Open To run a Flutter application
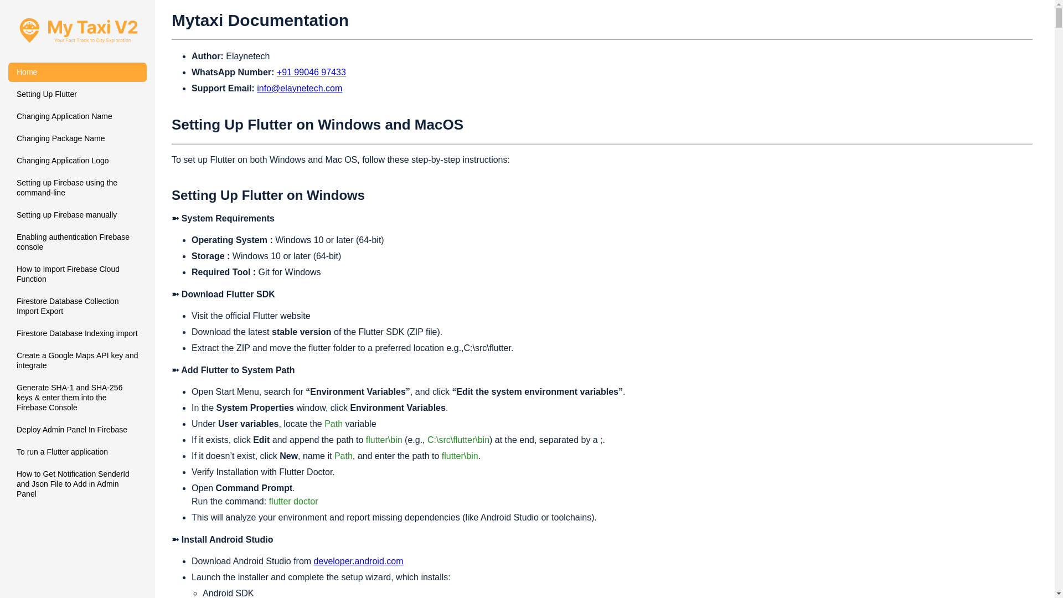1063x598 pixels. tap(78, 452)
